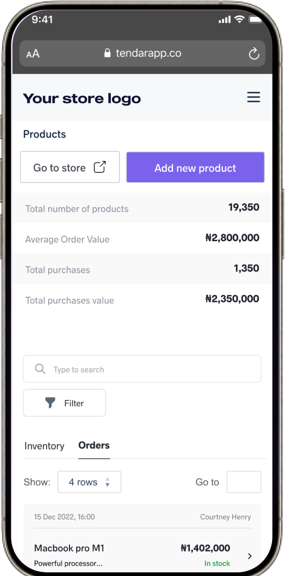Click the Add new product button
Viewport: 285px width, 576px height.
click(195, 168)
